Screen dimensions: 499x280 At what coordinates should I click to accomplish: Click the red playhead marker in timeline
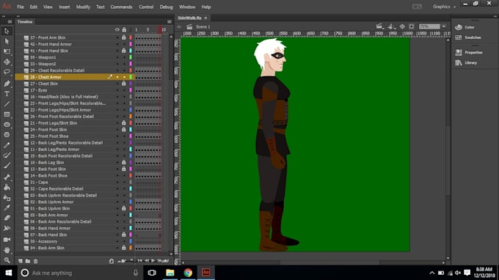point(160,29)
